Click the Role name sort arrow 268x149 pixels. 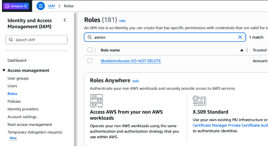coord(242,50)
